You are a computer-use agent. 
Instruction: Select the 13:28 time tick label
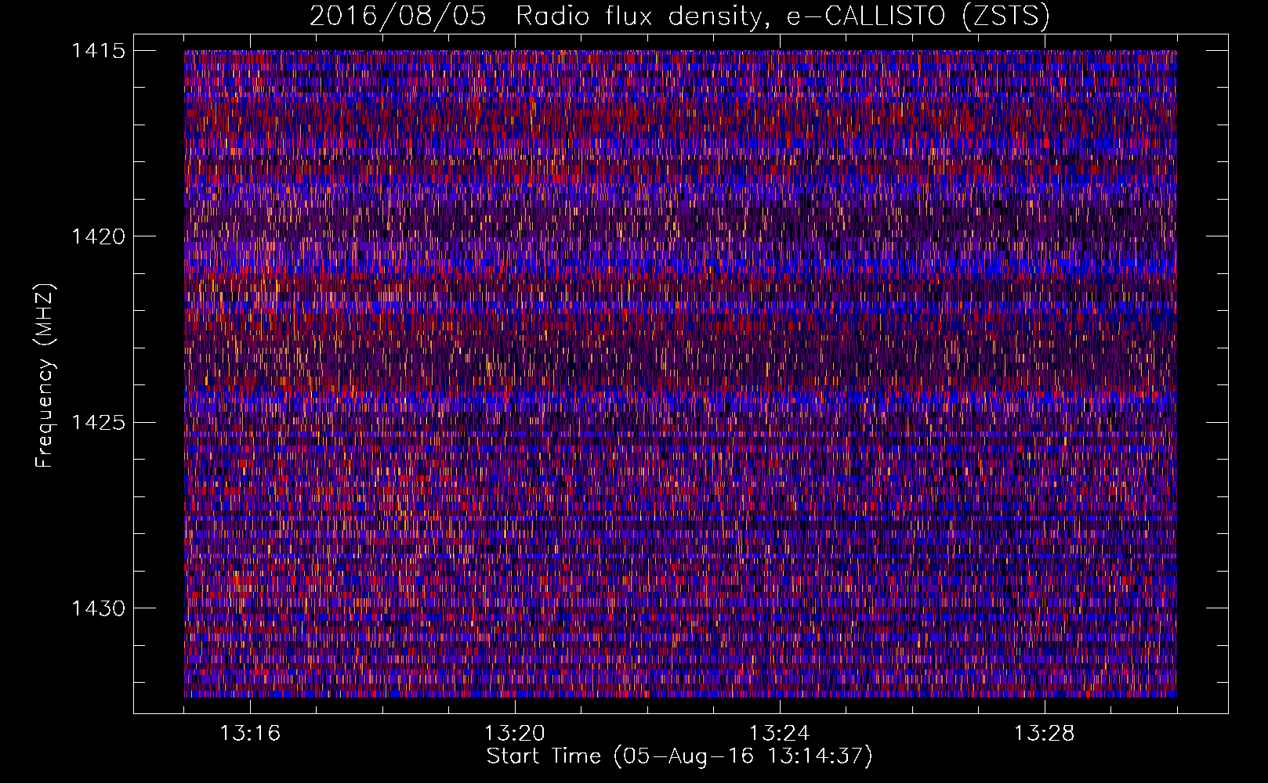click(x=1045, y=734)
